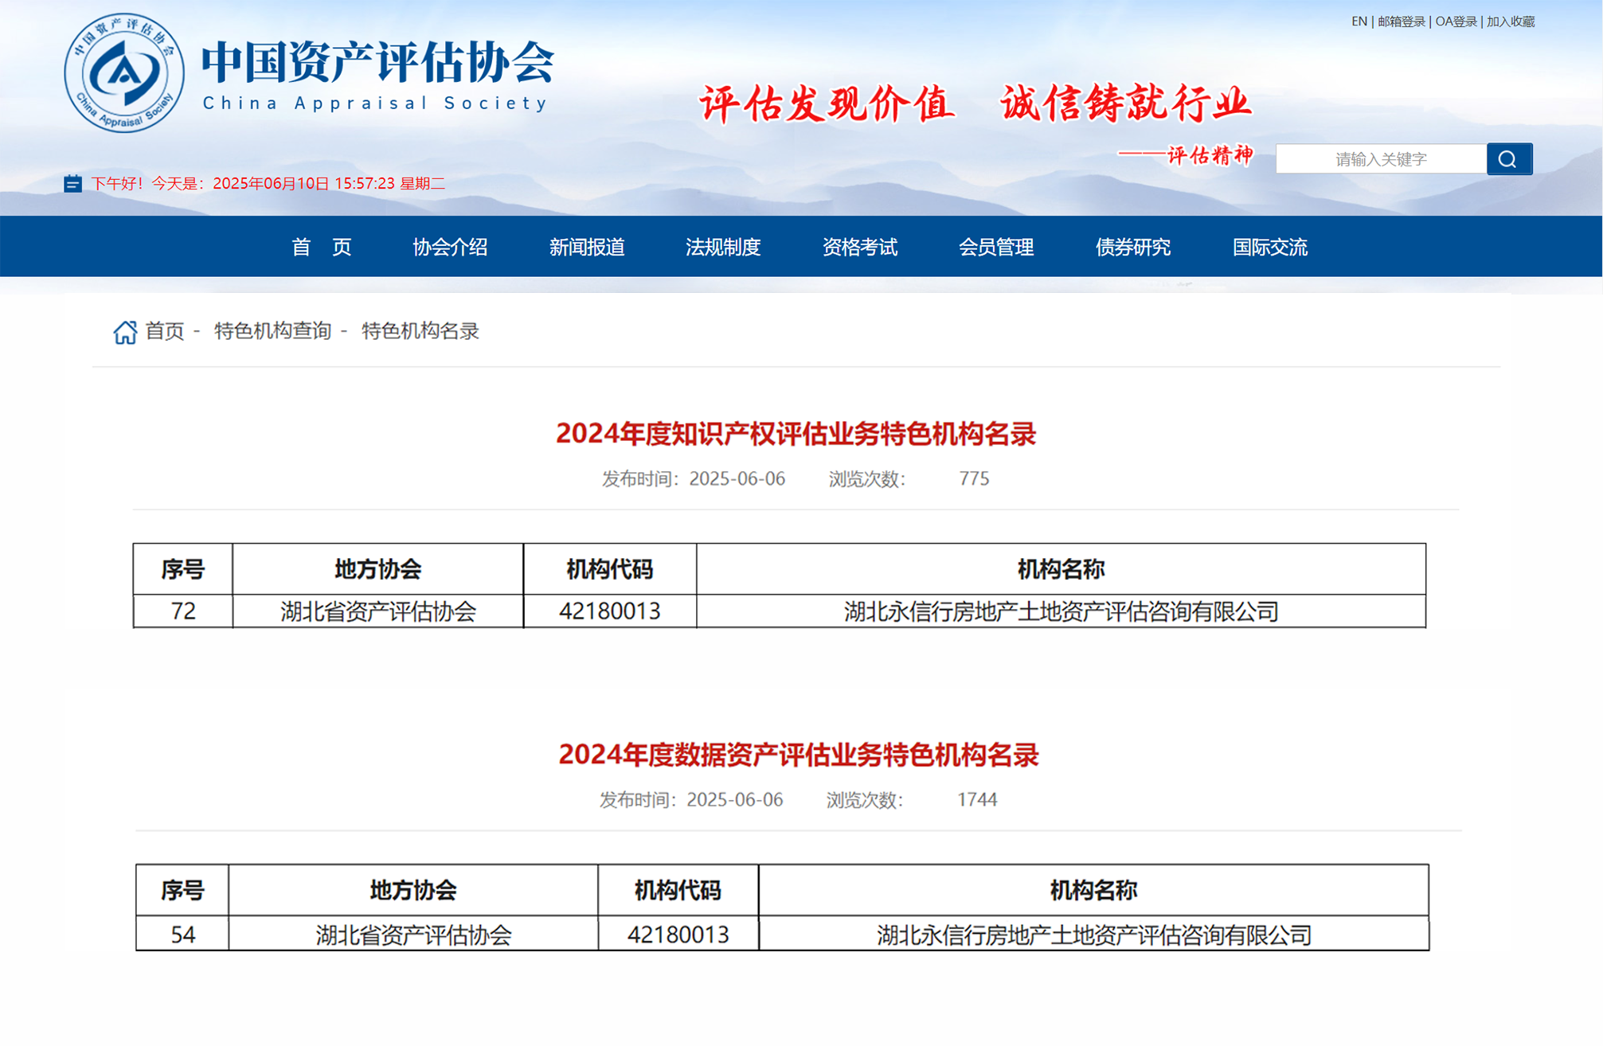Switch language via the EN link
Image resolution: width=1603 pixels, height=1046 pixels.
tap(1359, 21)
